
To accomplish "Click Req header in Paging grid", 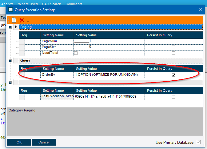I will coord(30,35).
